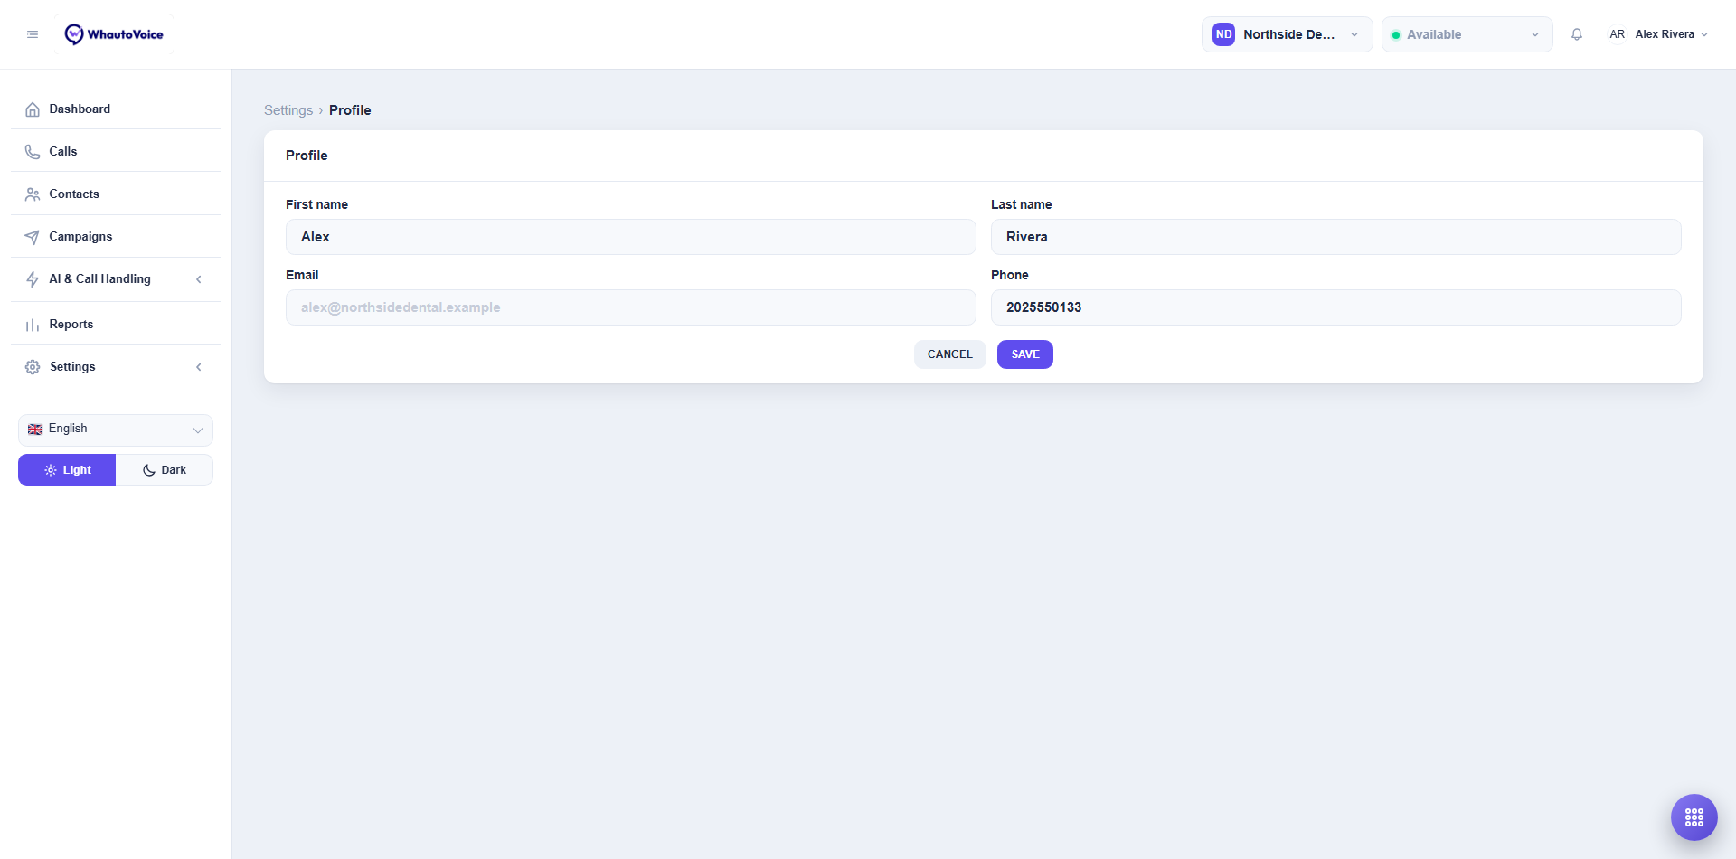
Task: Click the First name field
Action: pos(631,237)
